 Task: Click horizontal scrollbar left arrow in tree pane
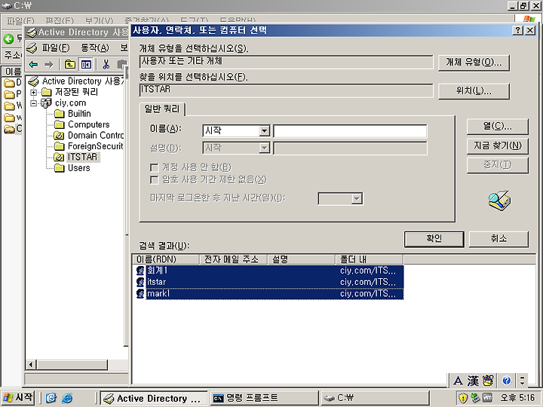31,365
